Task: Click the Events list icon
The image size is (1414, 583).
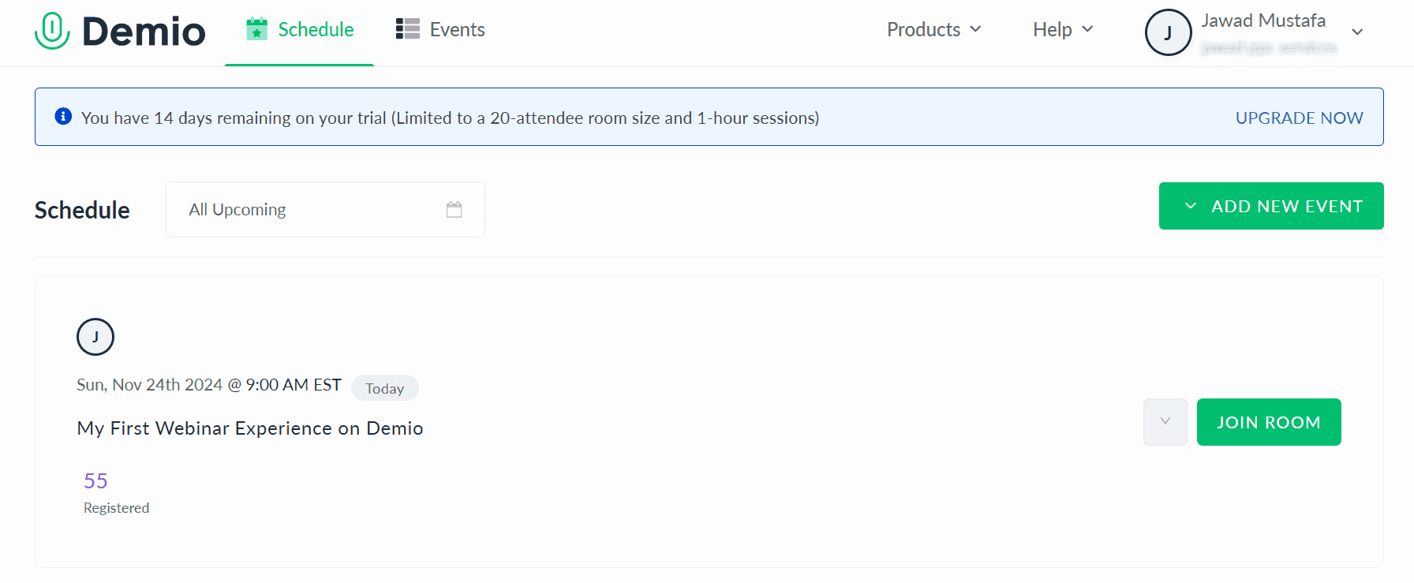Action: click(407, 29)
